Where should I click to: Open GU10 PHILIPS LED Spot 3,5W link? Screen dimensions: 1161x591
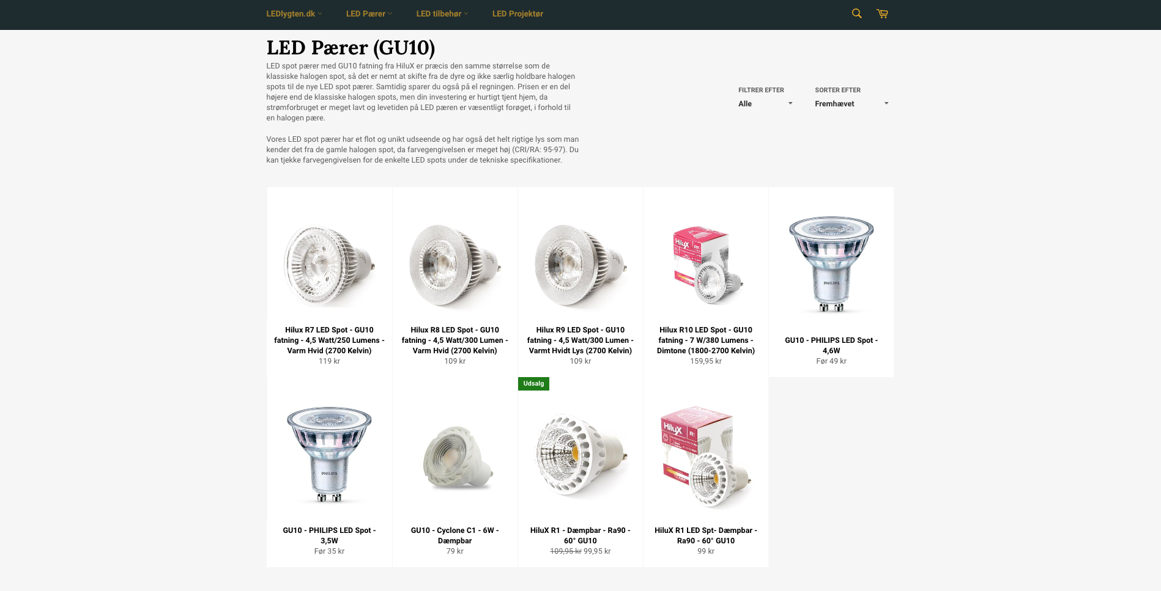point(329,535)
